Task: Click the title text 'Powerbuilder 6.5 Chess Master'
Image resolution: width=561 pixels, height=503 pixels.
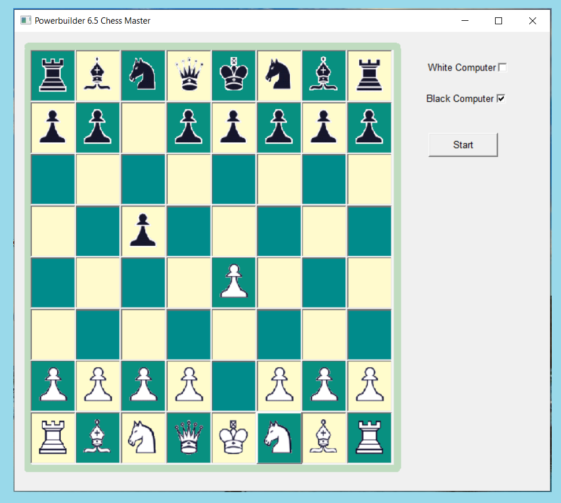Action: 93,21
